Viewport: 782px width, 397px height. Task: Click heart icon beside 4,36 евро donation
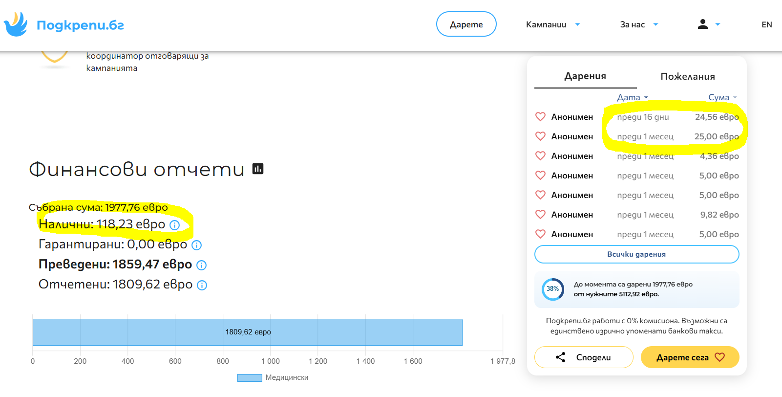540,156
